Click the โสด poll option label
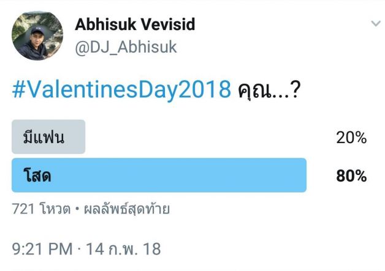Image resolution: width=385 pixels, height=271 pixels. (37, 176)
